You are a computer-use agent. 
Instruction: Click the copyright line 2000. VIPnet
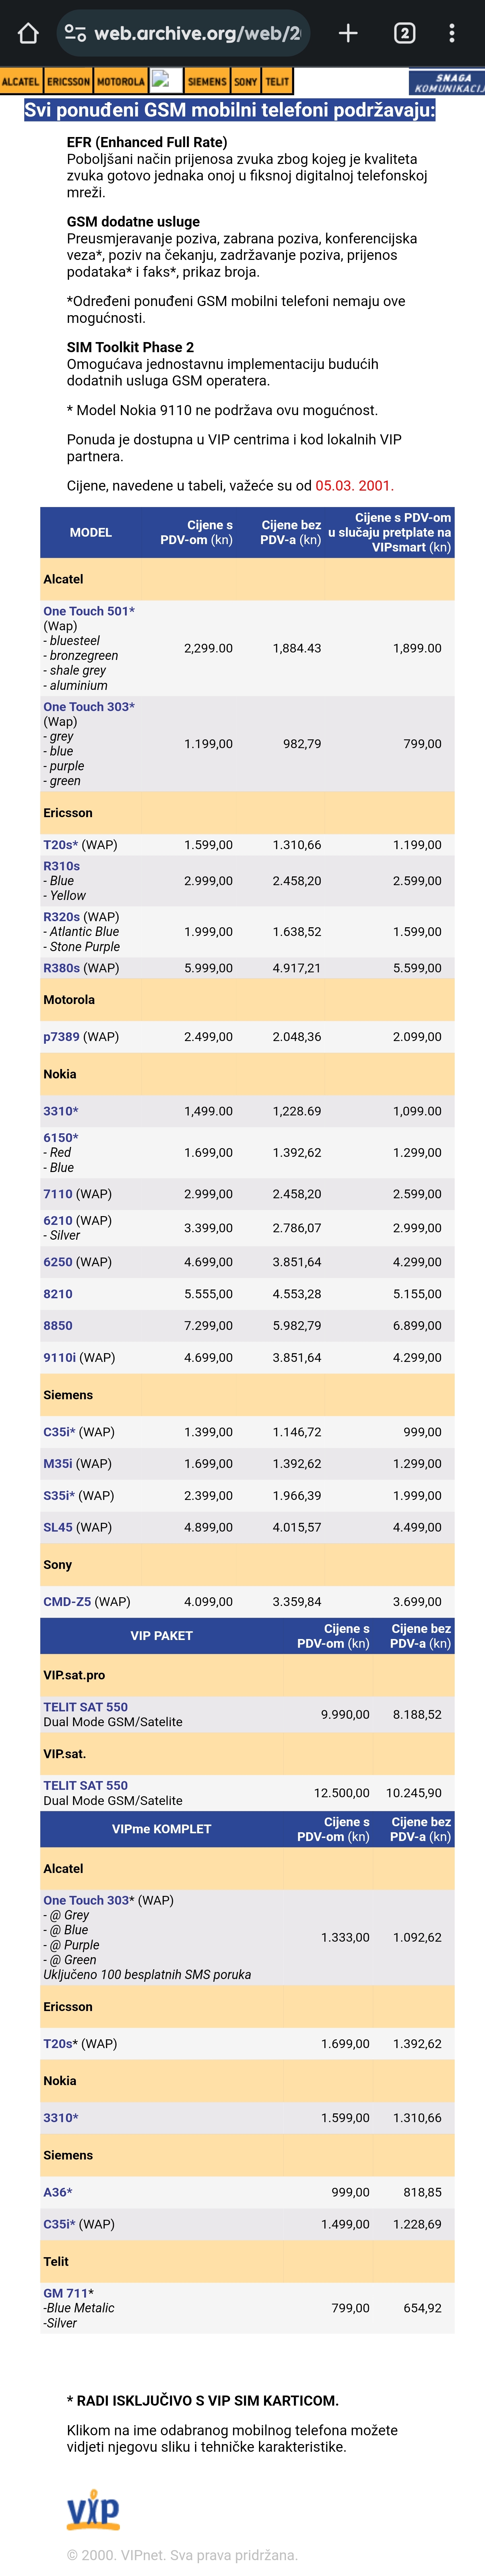coord(182,2555)
